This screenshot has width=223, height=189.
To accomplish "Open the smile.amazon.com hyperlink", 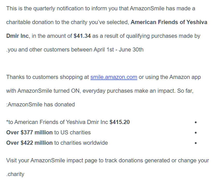I will click(114, 77).
